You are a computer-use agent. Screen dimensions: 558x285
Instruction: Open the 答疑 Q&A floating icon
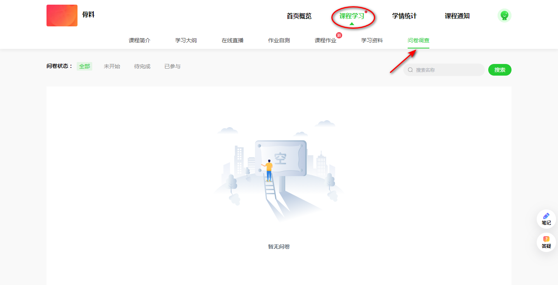pos(546,242)
